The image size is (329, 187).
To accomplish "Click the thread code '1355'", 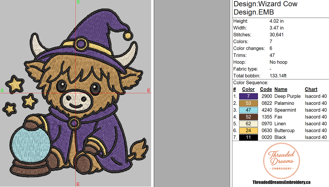I will (267, 117).
